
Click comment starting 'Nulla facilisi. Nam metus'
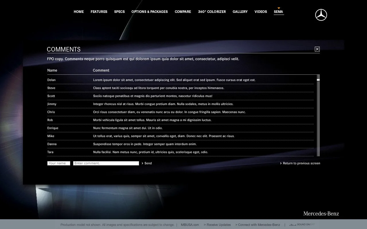point(151,152)
